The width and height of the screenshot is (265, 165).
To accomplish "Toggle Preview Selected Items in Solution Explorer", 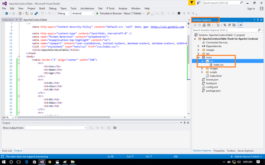I will point(240,25).
